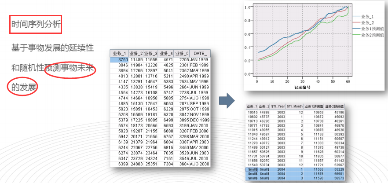Click 业务_2 header in the forecast table
The image size is (388, 183).
pos(264,106)
